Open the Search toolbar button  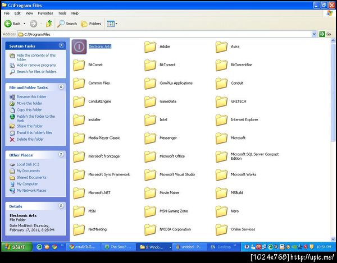tap(67, 24)
